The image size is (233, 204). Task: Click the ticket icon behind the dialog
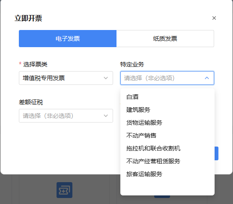(x=64, y=190)
